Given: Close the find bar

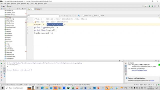Looking at the screenshot, I should tap(159, 15).
